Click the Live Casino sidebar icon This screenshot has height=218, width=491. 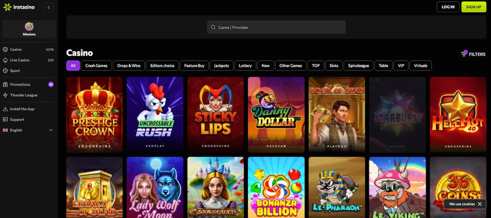coord(5,60)
